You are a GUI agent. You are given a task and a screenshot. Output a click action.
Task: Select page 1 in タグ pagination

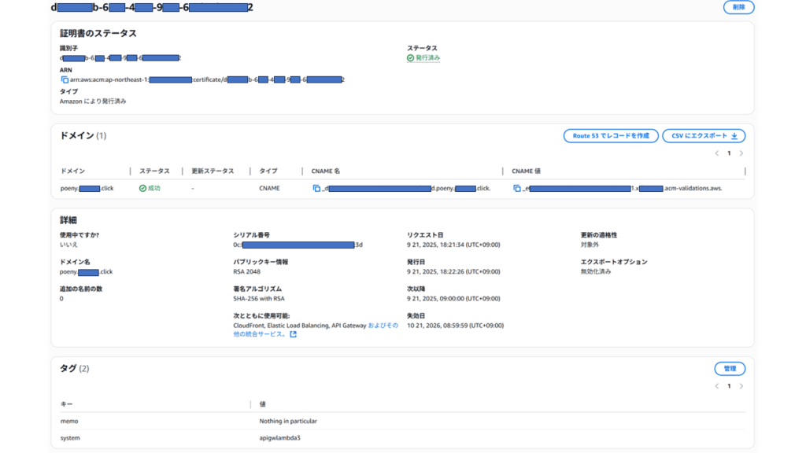[x=729, y=386]
